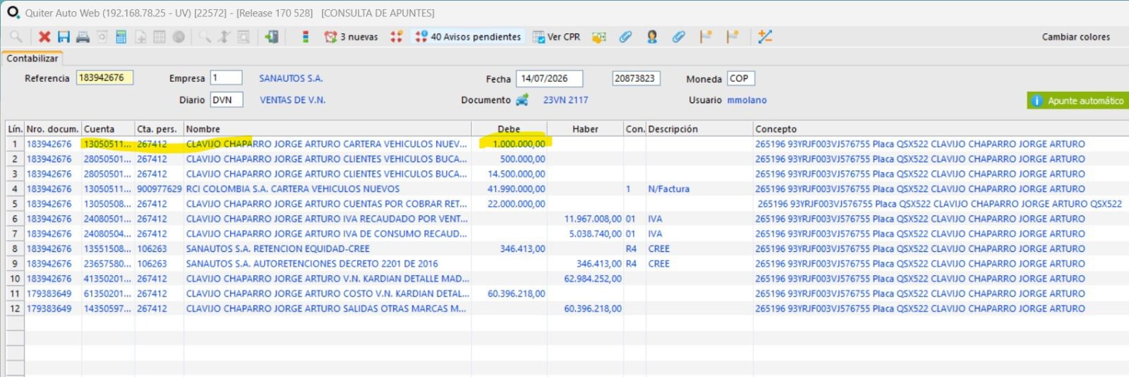Click the green Apunte automático button
The image size is (1129, 377).
point(1077,101)
